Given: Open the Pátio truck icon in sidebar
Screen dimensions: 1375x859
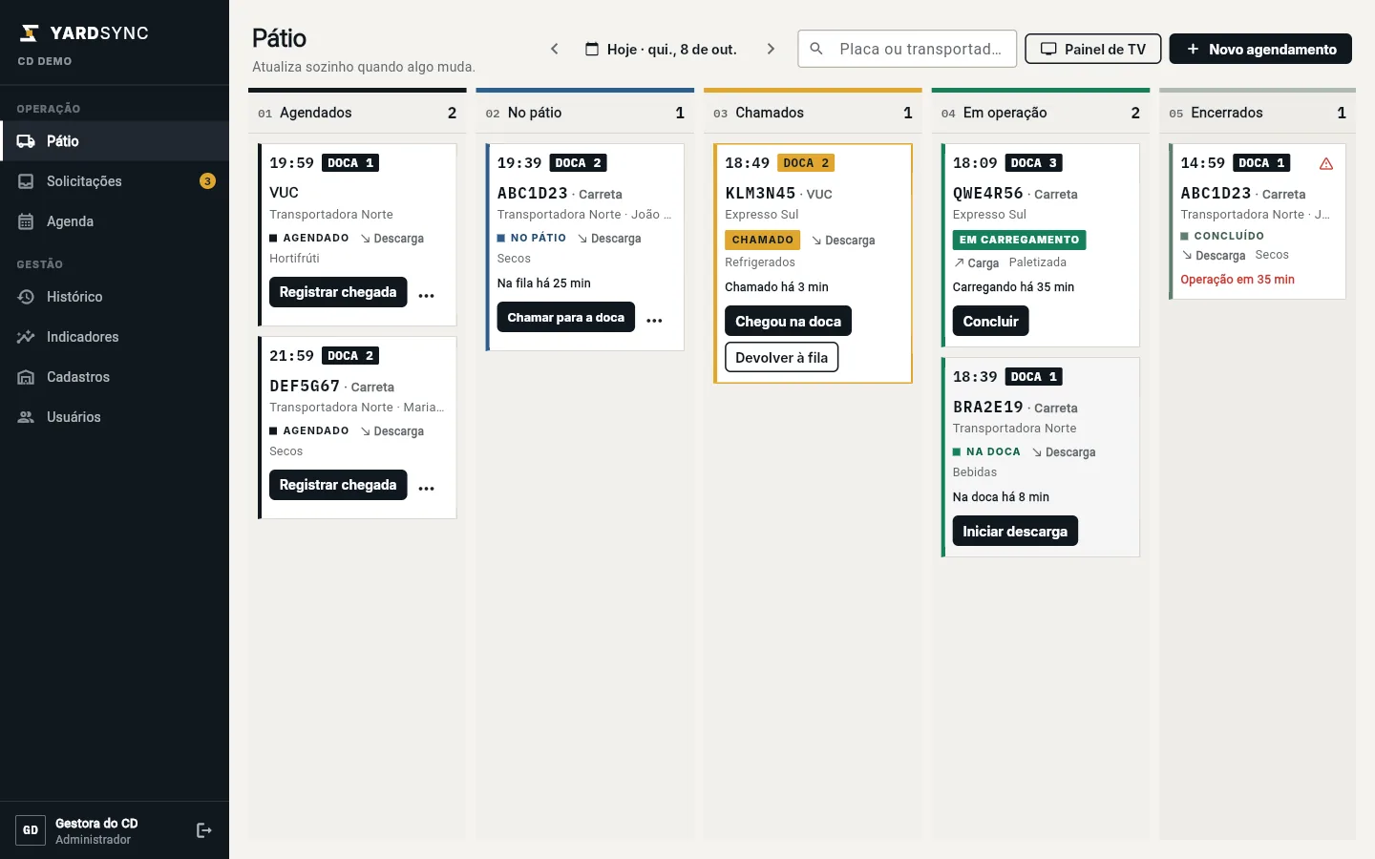Looking at the screenshot, I should pos(26,141).
